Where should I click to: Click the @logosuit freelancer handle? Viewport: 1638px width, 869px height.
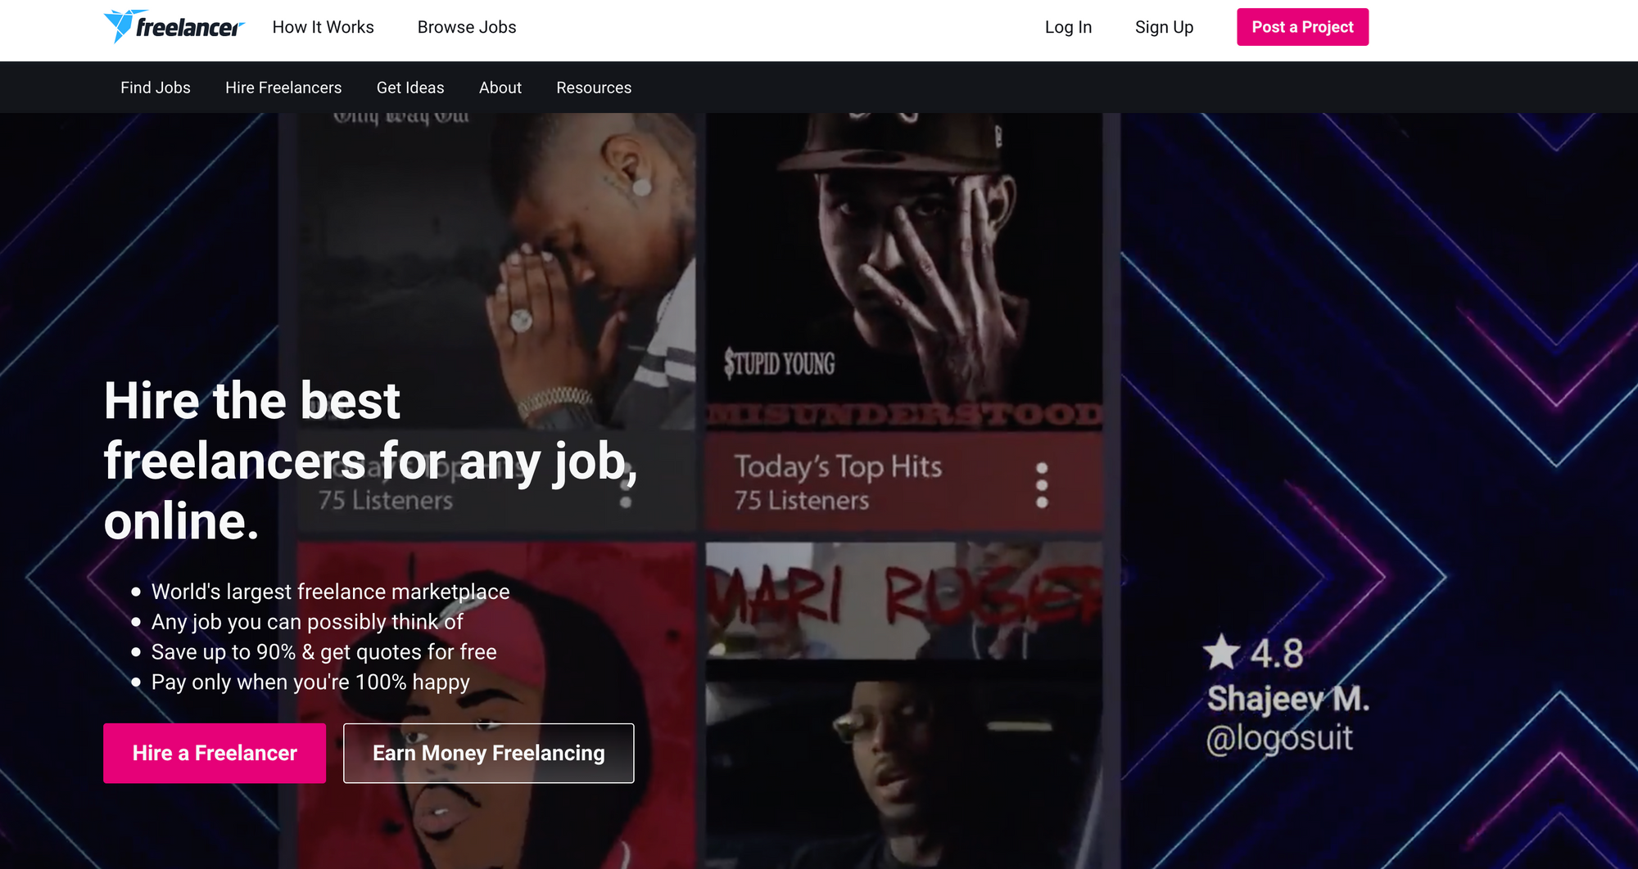1279,738
